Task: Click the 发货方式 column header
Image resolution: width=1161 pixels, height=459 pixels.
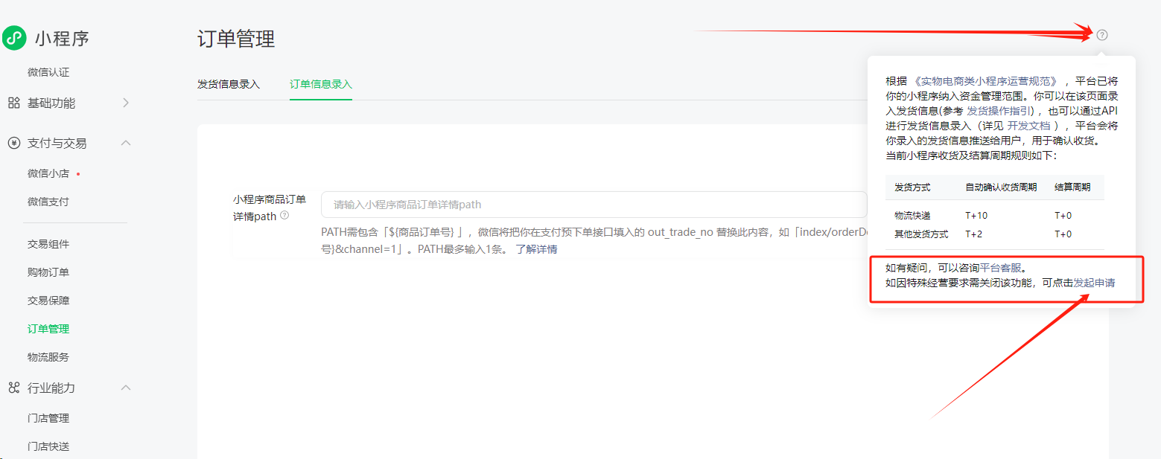Action: (x=912, y=187)
